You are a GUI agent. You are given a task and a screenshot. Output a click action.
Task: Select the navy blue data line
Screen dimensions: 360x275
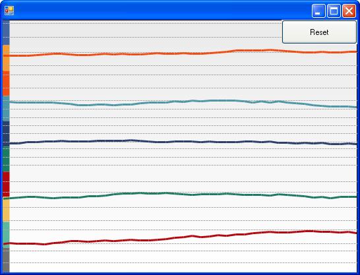coord(180,142)
